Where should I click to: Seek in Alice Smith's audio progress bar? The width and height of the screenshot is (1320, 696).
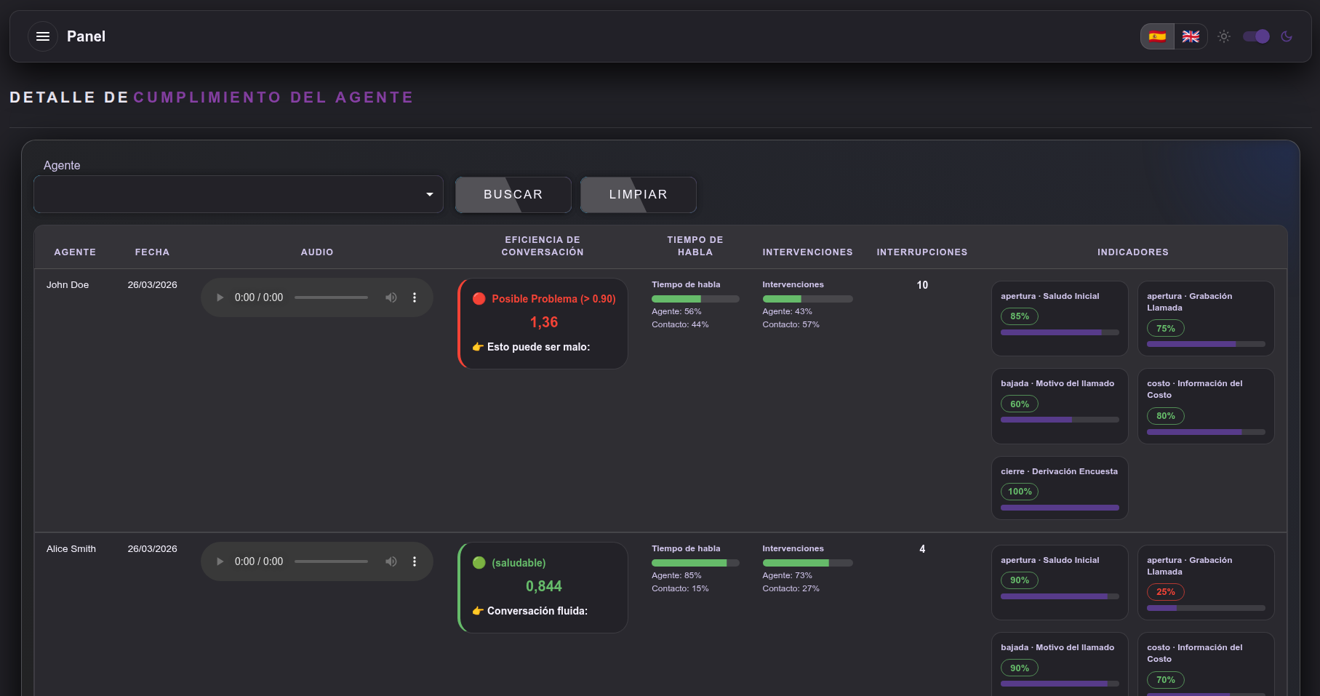[331, 561]
